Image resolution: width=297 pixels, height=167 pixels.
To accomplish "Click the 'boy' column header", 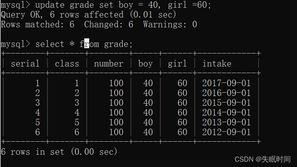I will [146, 64].
